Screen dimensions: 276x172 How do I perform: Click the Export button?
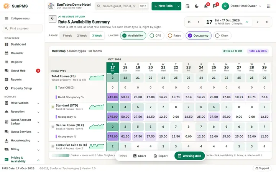click(161, 156)
